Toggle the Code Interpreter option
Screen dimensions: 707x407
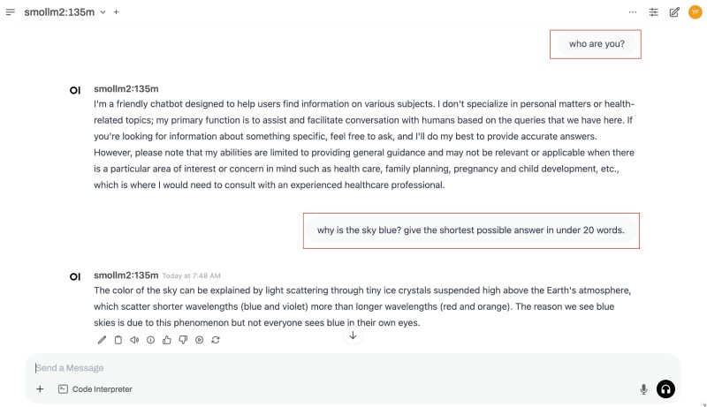(95, 389)
